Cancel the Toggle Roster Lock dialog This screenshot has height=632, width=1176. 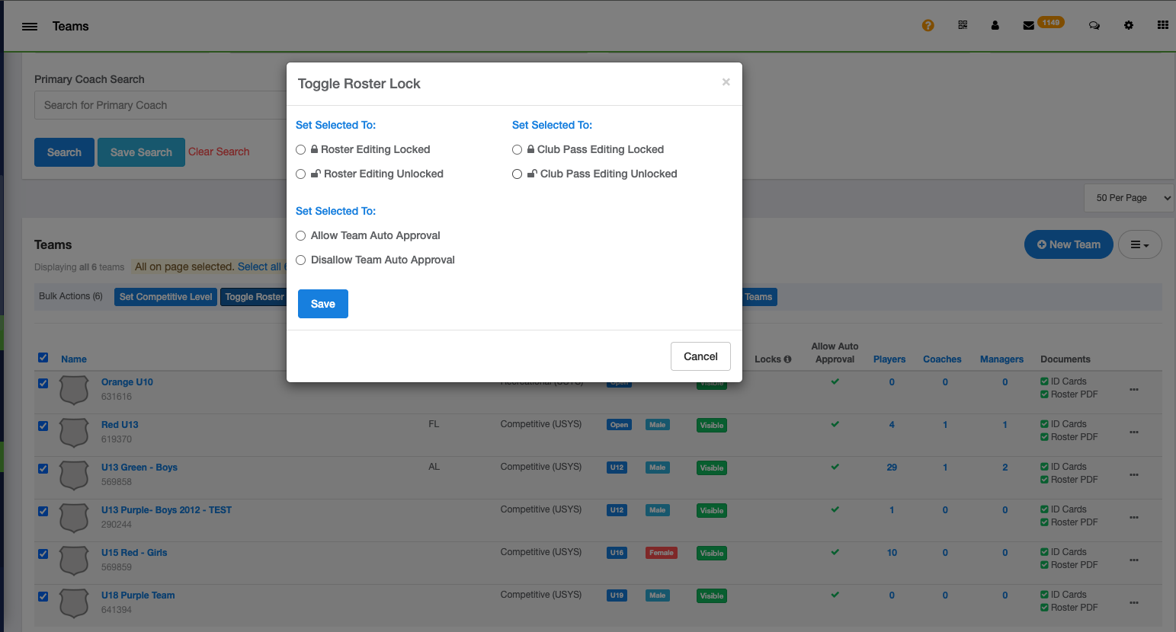[700, 356]
